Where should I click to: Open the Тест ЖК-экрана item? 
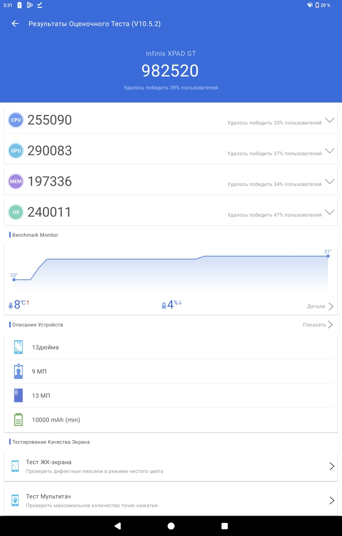click(x=171, y=466)
